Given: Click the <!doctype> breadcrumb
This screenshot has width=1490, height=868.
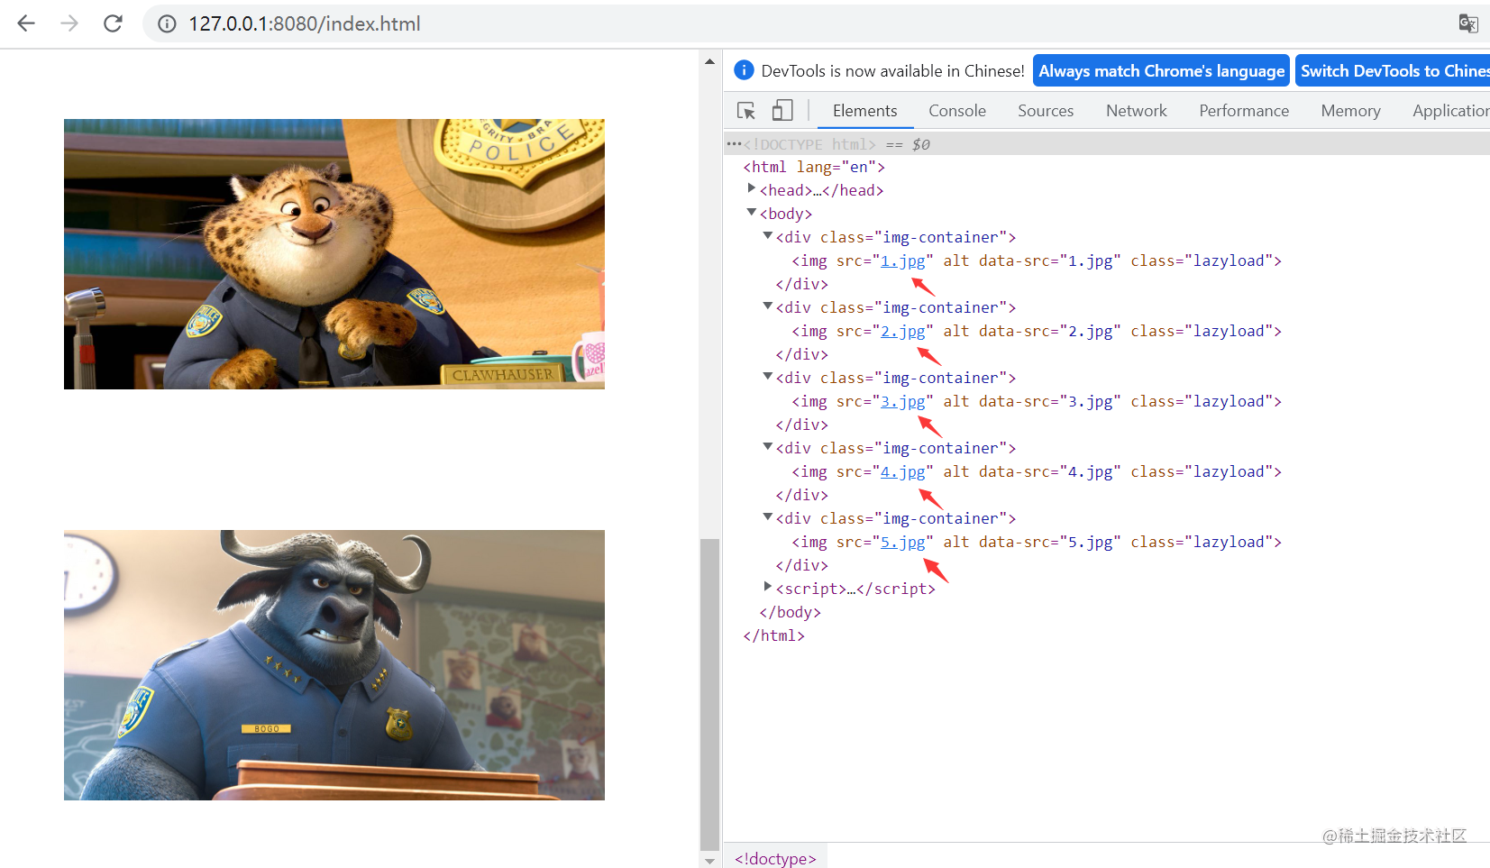Looking at the screenshot, I should (775, 858).
